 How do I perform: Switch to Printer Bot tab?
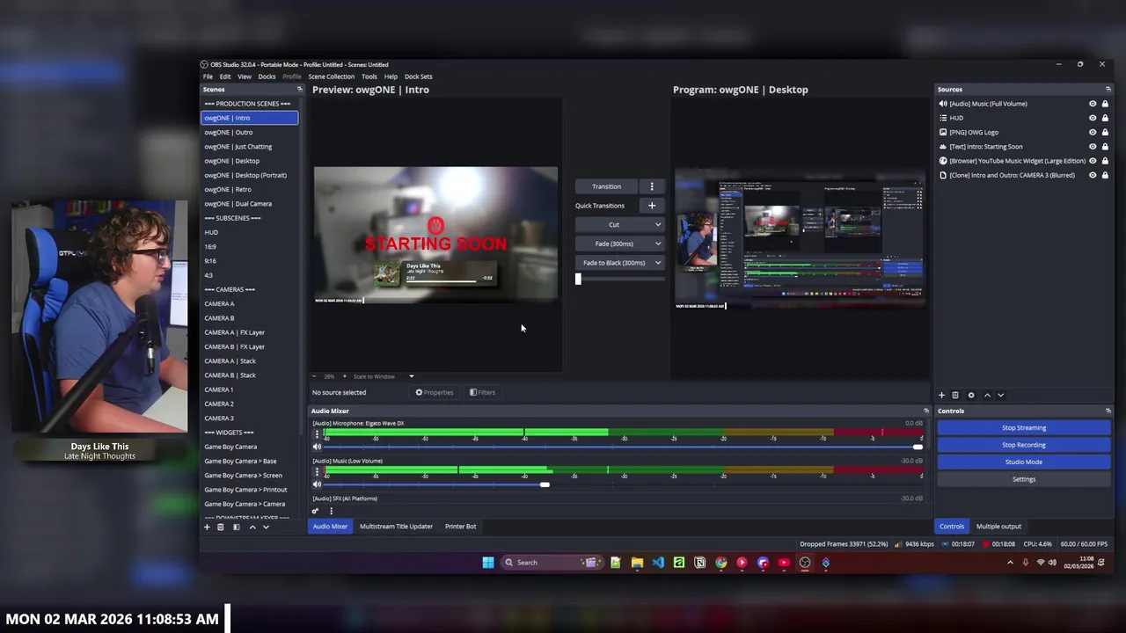point(460,527)
